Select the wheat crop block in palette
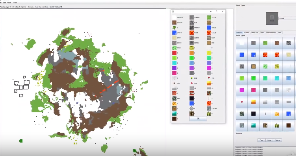 tap(277, 125)
